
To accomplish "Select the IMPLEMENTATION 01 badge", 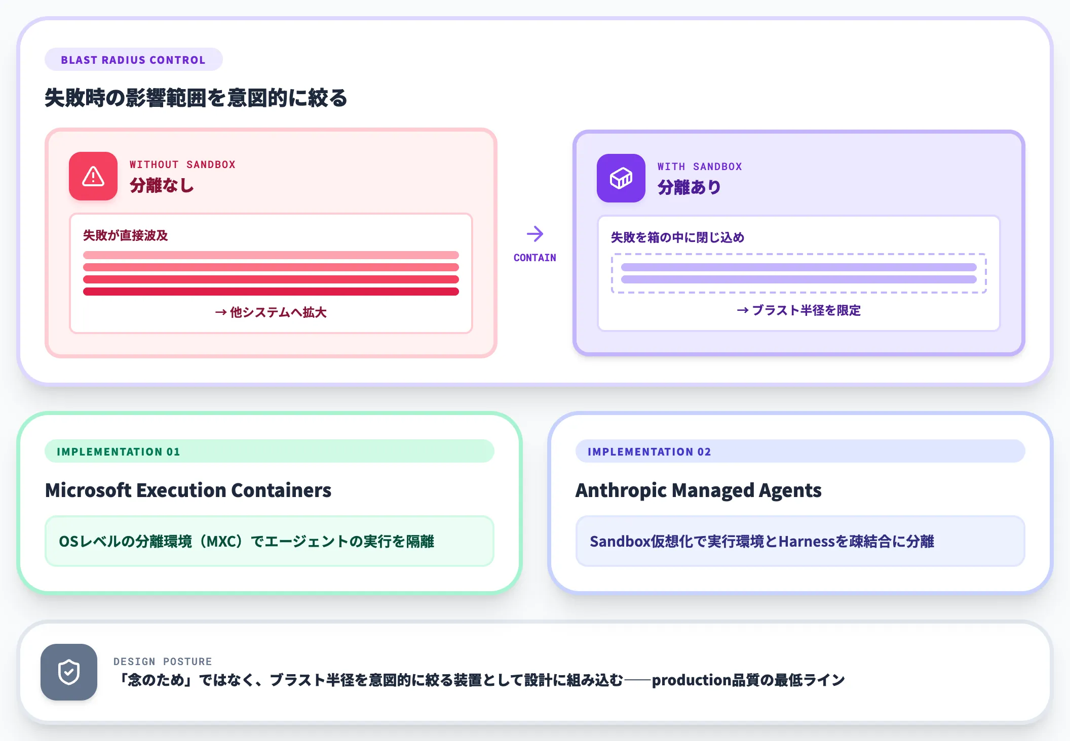I will pos(270,451).
